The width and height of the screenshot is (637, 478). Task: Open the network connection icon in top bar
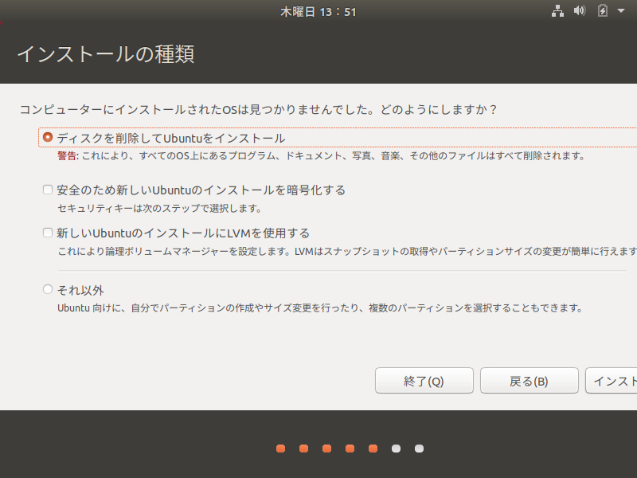click(x=557, y=11)
